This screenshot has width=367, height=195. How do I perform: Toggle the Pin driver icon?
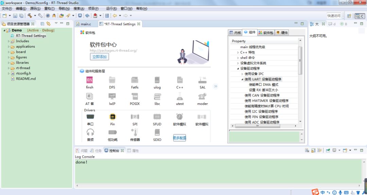point(112,117)
